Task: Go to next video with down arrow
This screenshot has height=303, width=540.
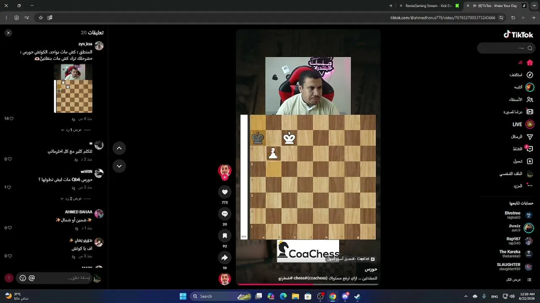Action: [119, 166]
